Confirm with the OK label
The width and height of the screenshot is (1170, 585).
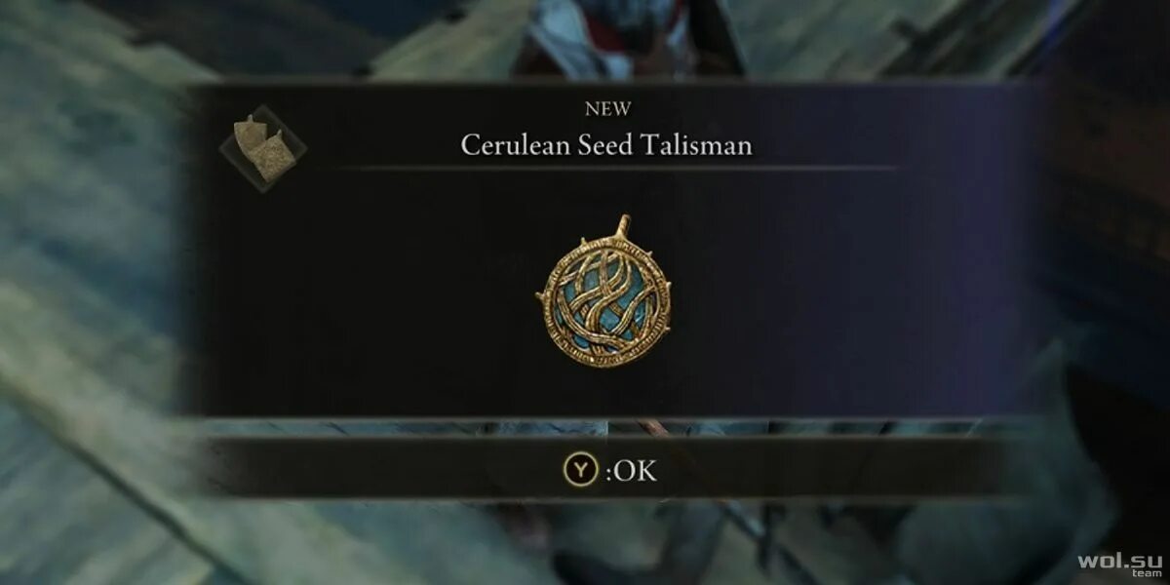pyautogui.click(x=634, y=472)
